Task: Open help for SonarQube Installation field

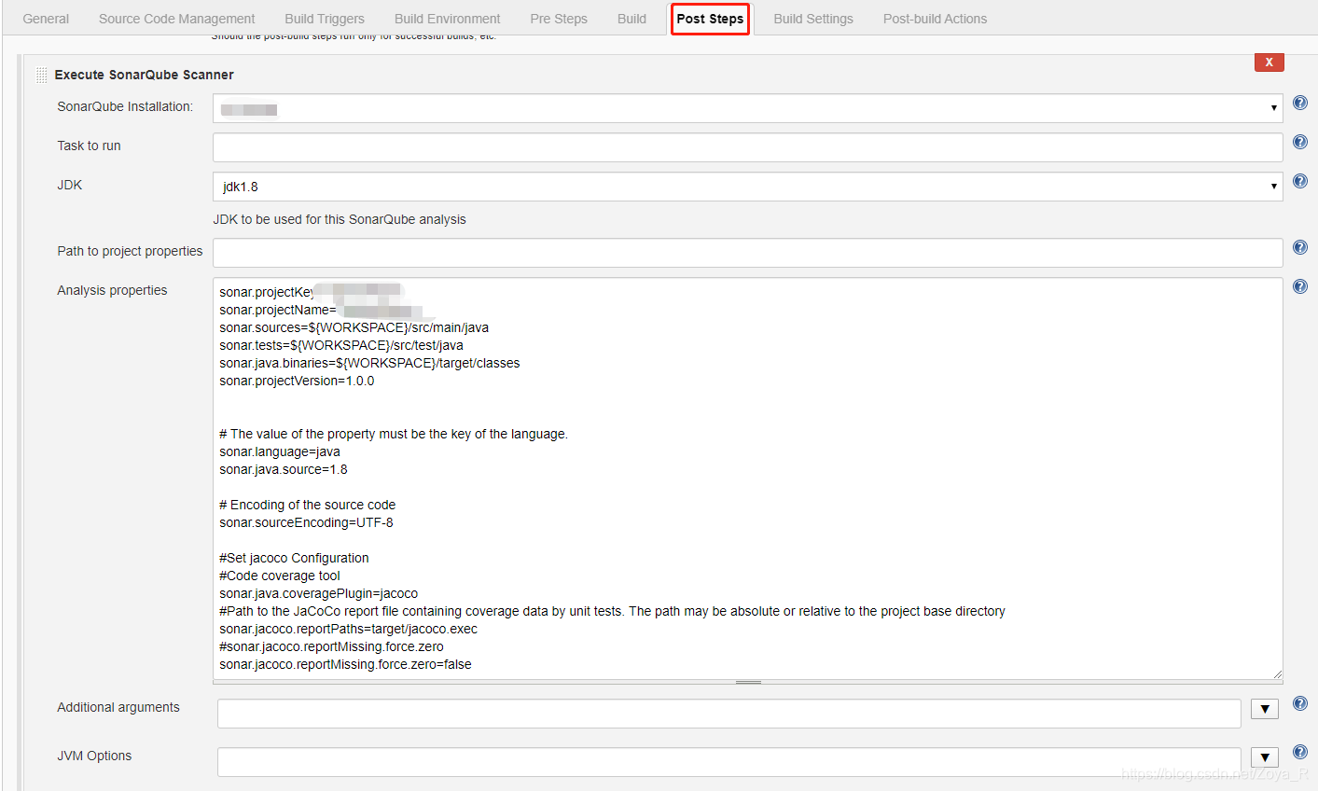Action: (1300, 103)
